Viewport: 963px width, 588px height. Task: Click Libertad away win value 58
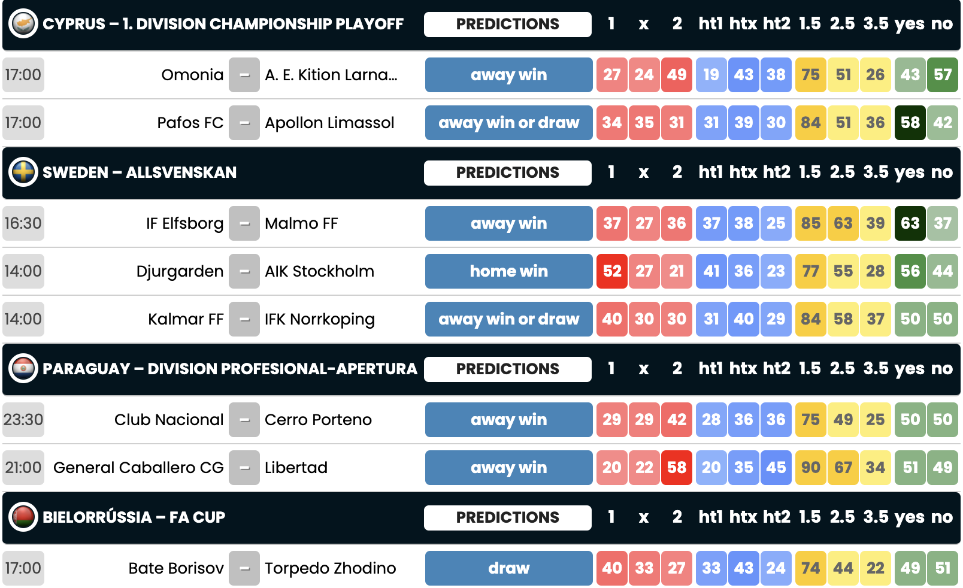[x=677, y=468]
